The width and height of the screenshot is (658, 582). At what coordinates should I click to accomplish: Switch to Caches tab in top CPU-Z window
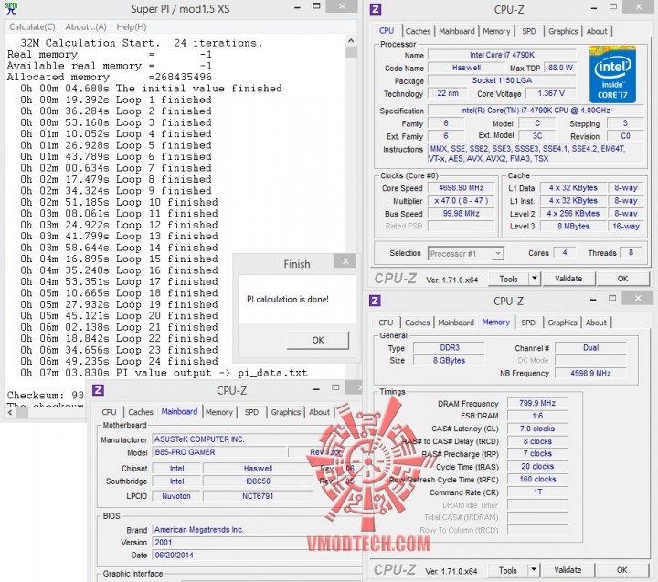click(x=418, y=31)
